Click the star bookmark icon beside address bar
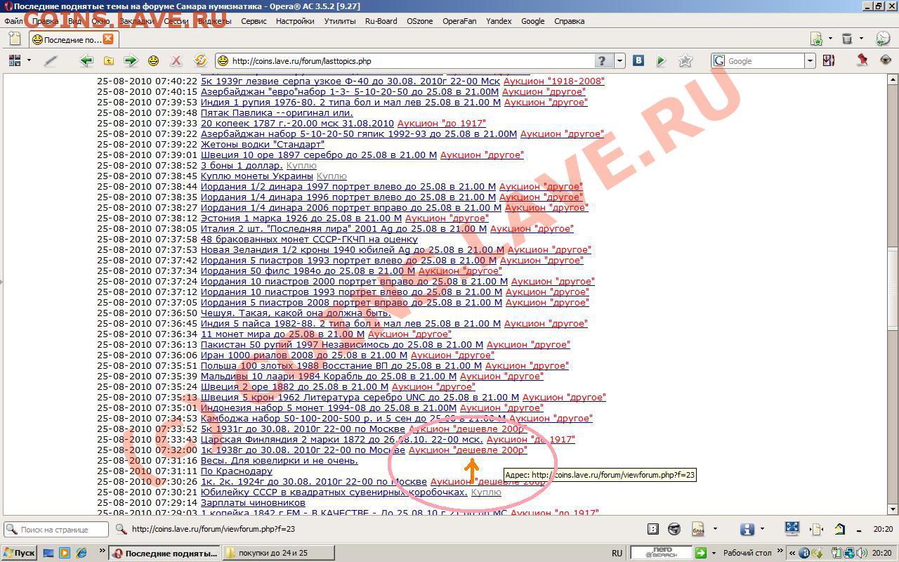Viewport: 899px width, 562px height. (685, 61)
